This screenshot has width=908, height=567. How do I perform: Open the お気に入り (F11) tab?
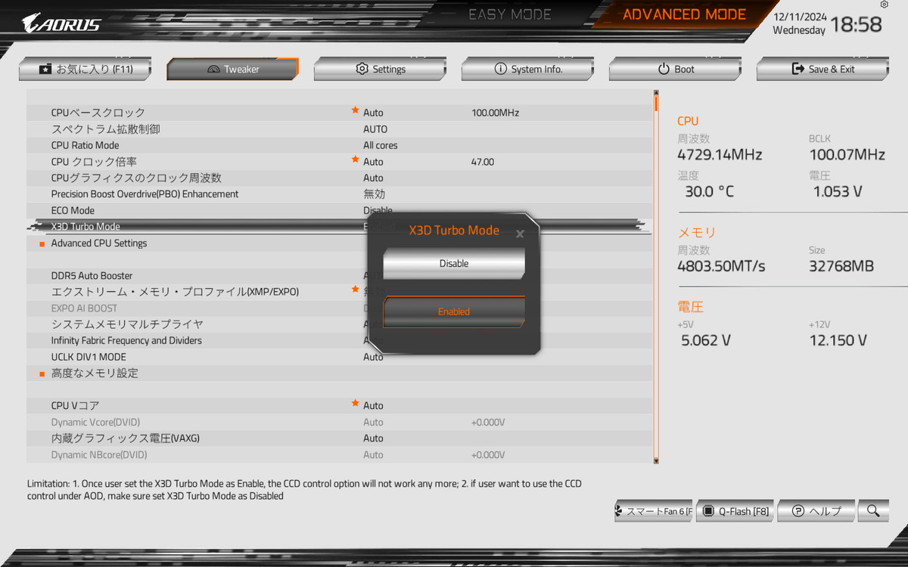(85, 69)
